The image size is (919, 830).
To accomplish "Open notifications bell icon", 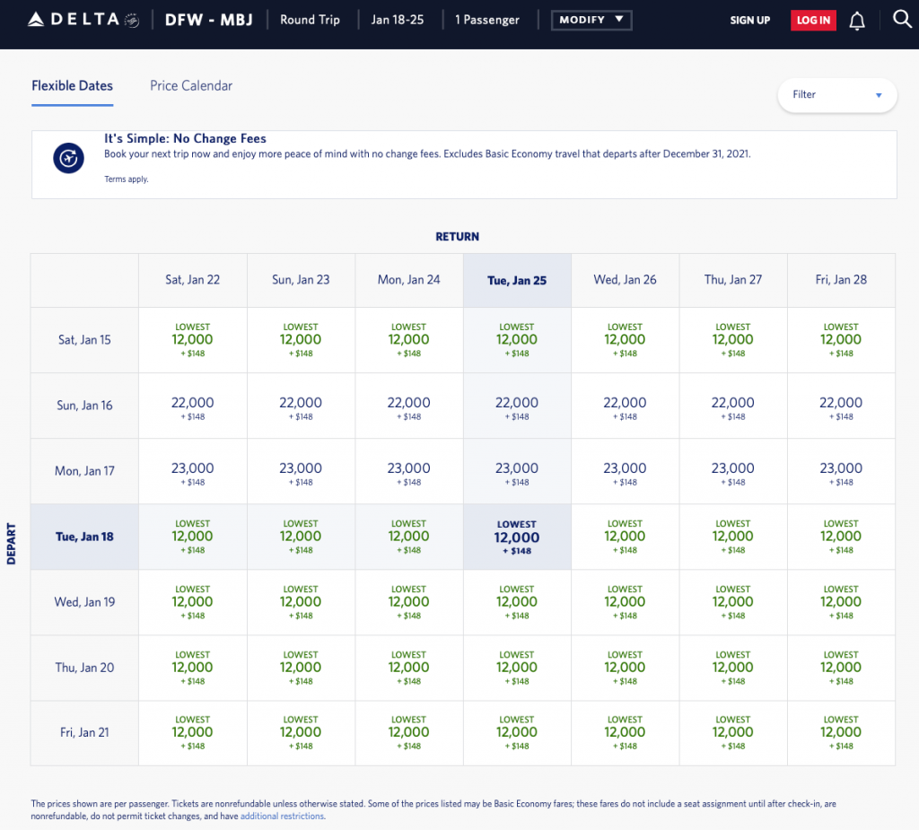I will pos(857,21).
